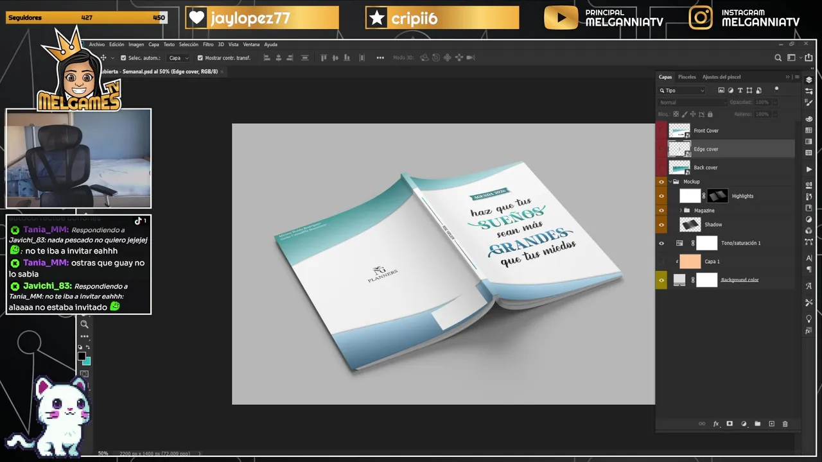Align top edges icon

tap(324, 58)
